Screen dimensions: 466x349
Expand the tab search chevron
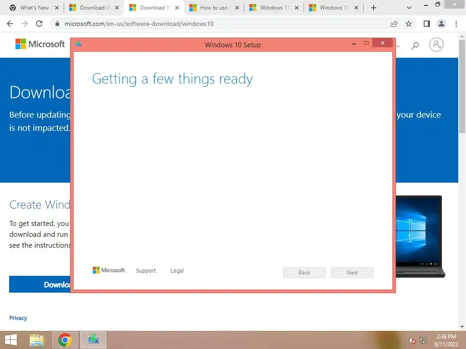409,8
